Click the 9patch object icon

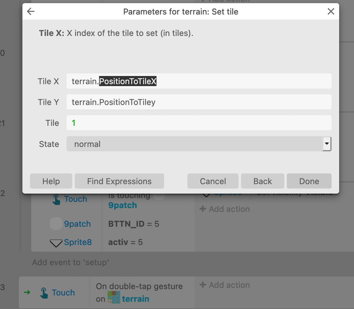[56, 224]
